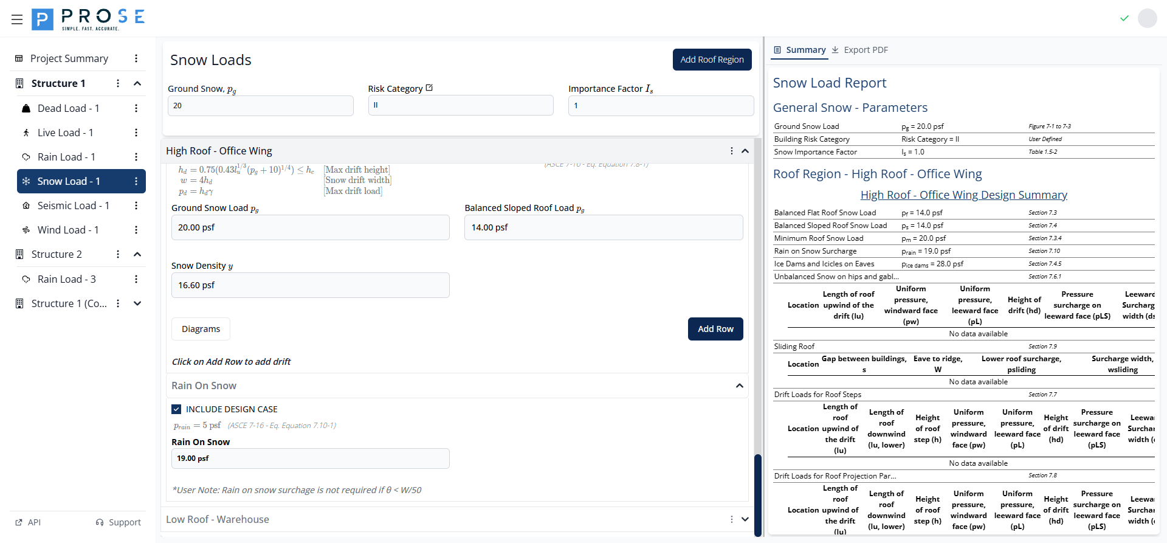Expand the Low Roof - Warehouse region
The image size is (1167, 543).
(x=745, y=519)
